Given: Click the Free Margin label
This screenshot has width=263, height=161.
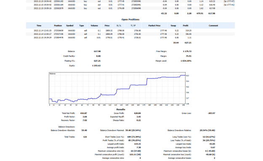Looking at the screenshot, I should pos(161,51).
